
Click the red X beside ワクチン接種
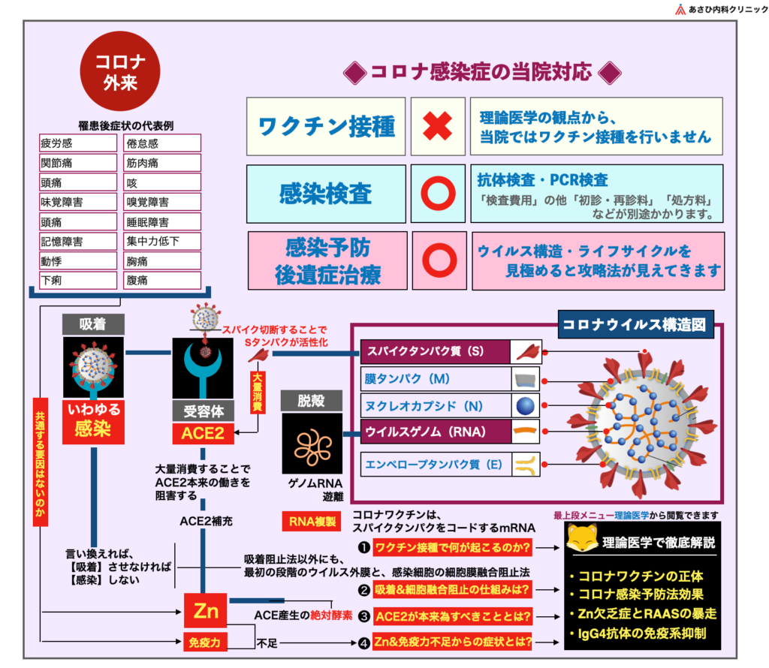tap(436, 125)
